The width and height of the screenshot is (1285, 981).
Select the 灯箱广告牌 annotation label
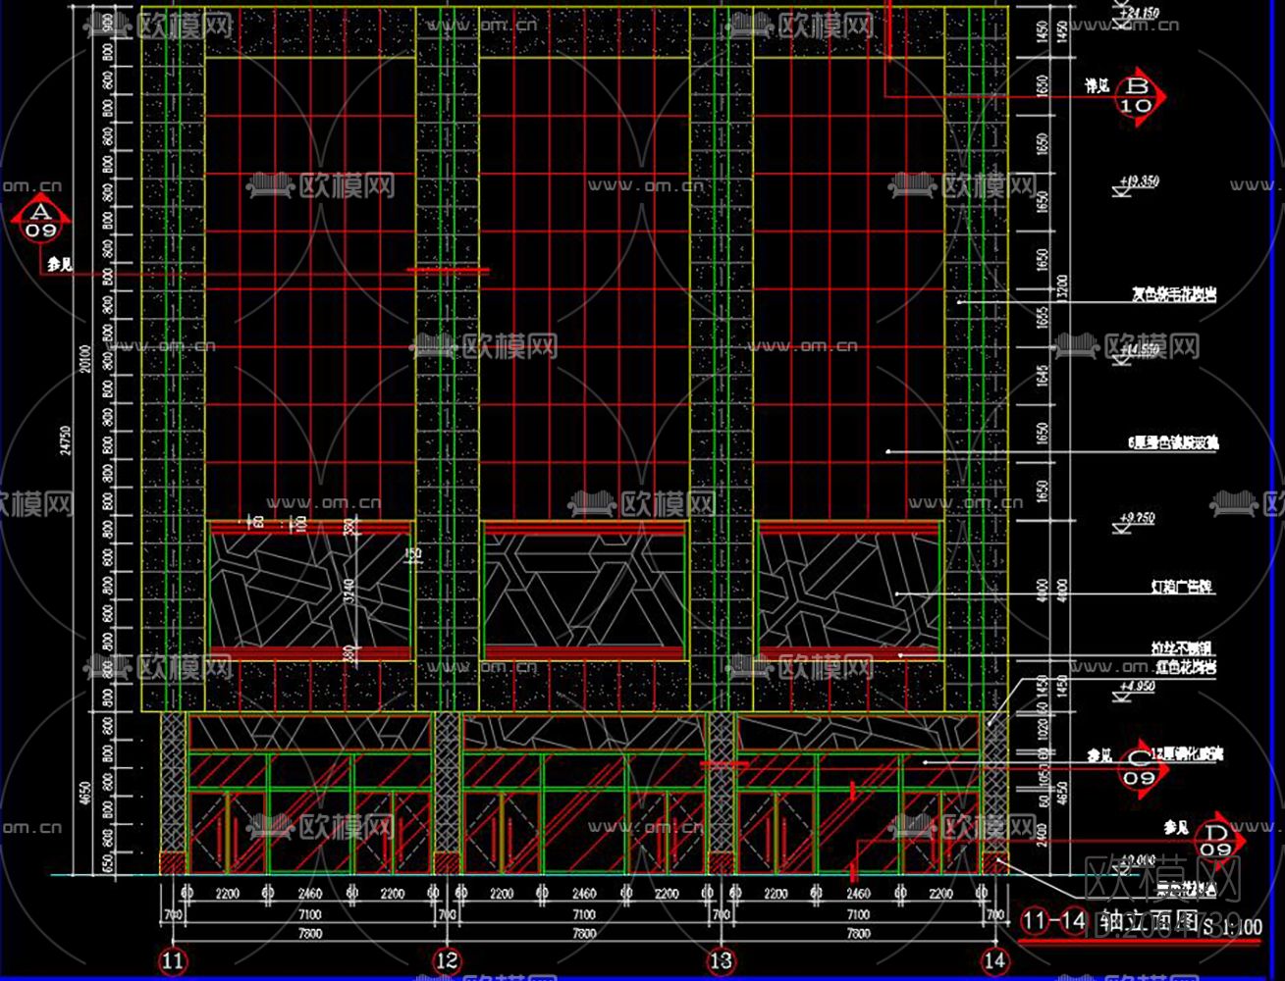pyautogui.click(x=1182, y=587)
